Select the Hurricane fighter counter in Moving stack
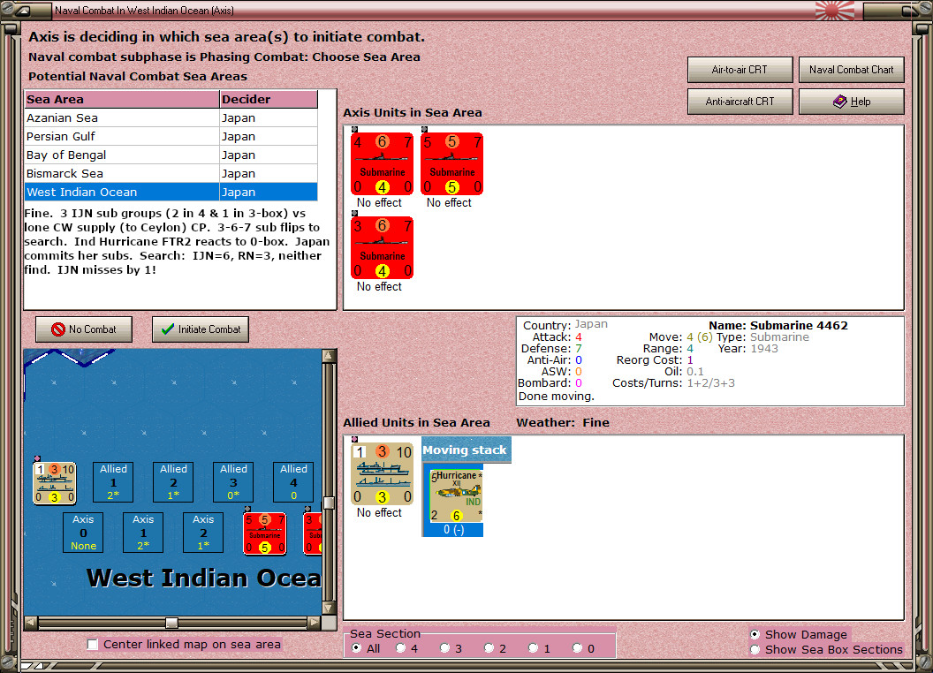The height and width of the screenshot is (673, 933). 456,495
